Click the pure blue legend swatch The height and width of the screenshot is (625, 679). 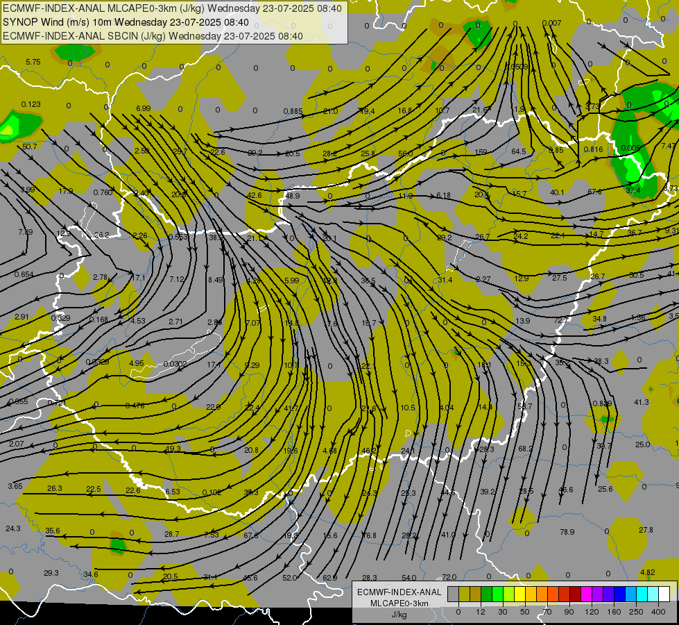pos(619,594)
